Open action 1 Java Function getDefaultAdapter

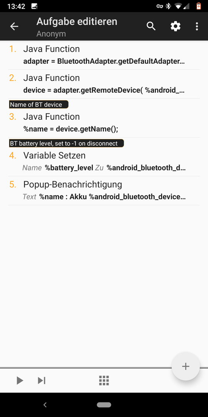click(x=104, y=55)
